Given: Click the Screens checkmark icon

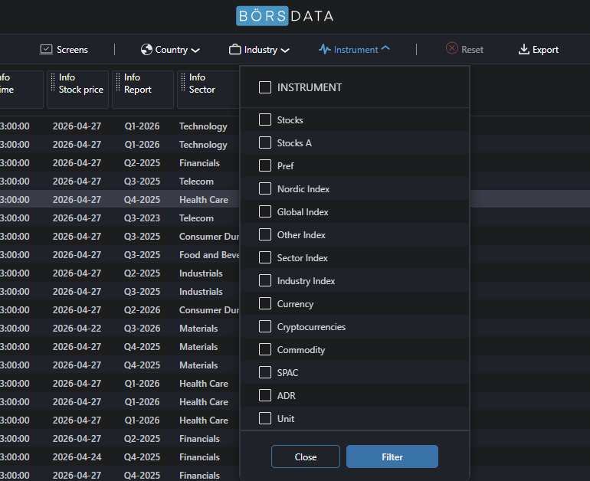Looking at the screenshot, I should (46, 50).
